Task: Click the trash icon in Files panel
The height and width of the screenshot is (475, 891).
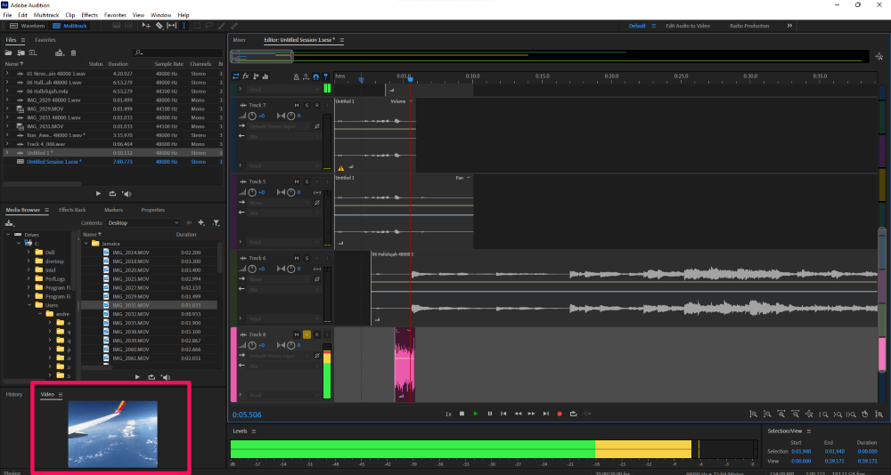Action: [73, 52]
